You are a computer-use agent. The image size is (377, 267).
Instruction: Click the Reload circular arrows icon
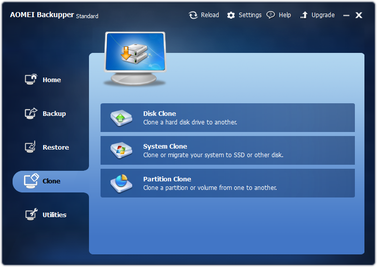click(193, 15)
